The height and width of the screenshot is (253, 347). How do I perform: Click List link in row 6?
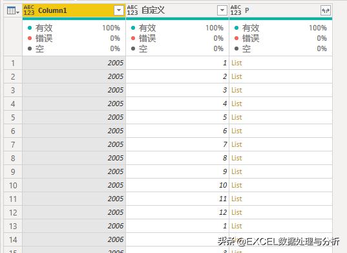pyautogui.click(x=237, y=131)
